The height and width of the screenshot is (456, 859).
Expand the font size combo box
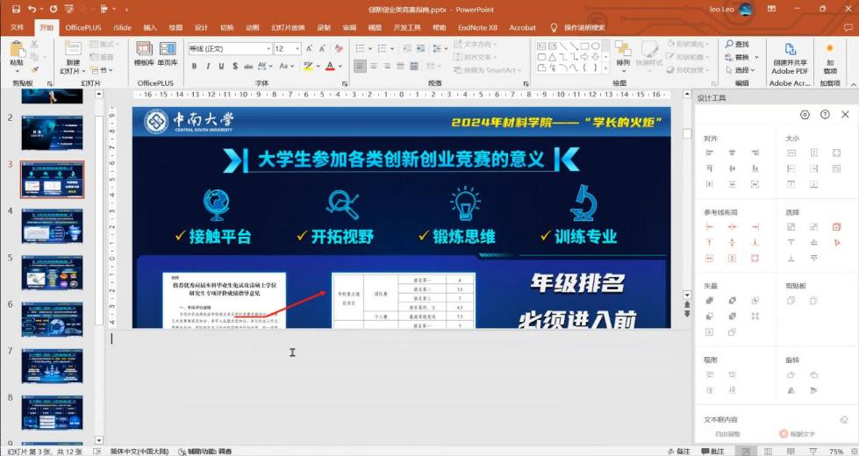tap(298, 49)
